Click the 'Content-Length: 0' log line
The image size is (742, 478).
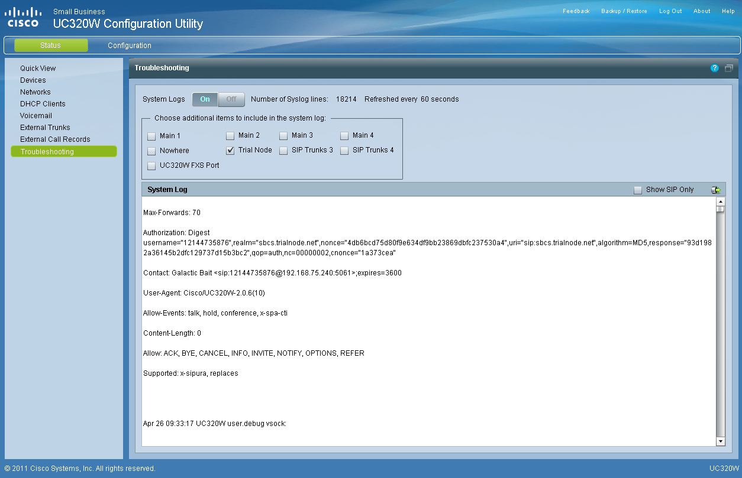[x=172, y=333]
